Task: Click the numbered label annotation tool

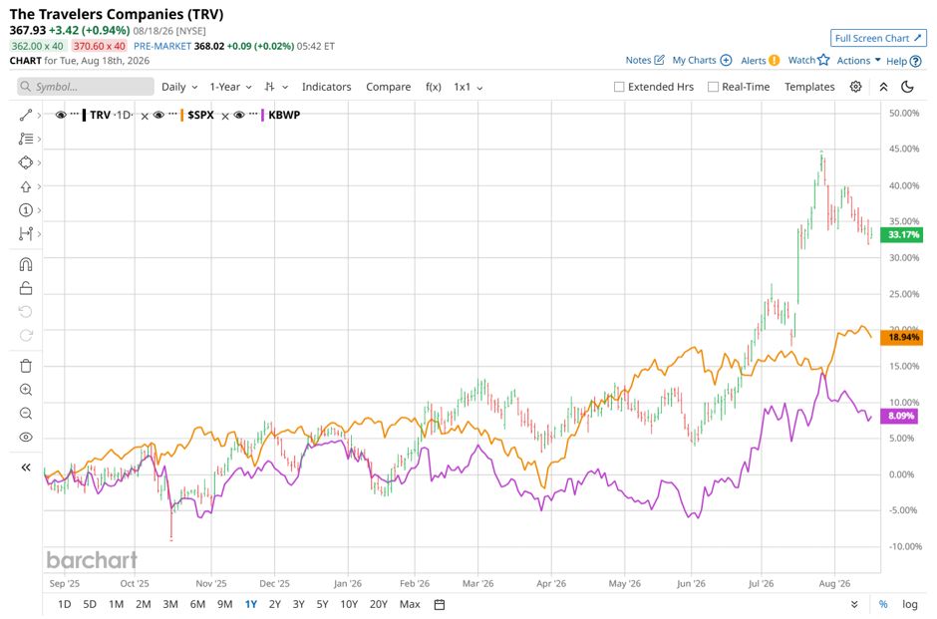Action: (25, 210)
